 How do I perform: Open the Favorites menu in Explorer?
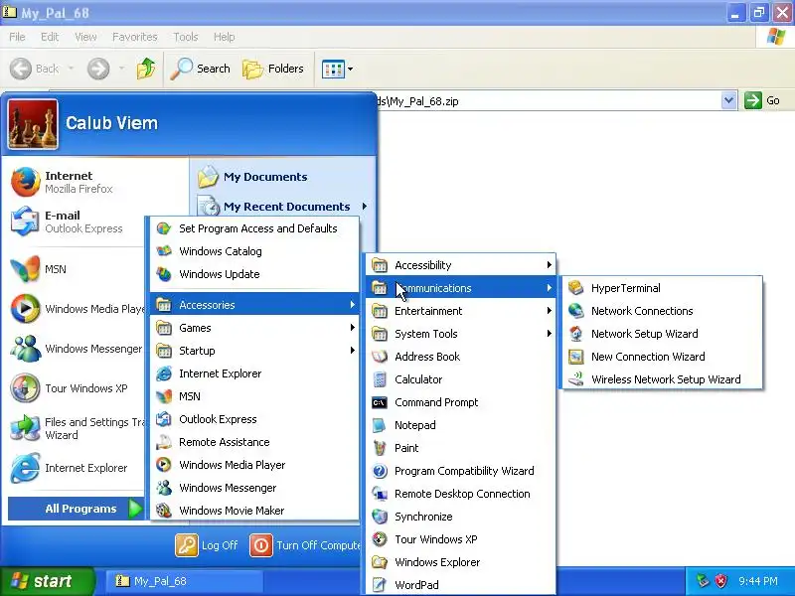coord(135,37)
